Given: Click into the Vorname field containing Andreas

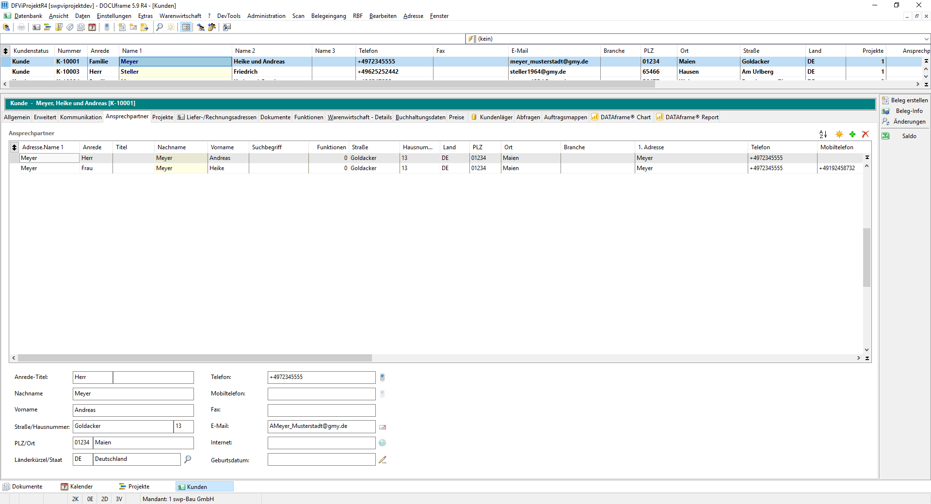Looking at the screenshot, I should (x=133, y=410).
